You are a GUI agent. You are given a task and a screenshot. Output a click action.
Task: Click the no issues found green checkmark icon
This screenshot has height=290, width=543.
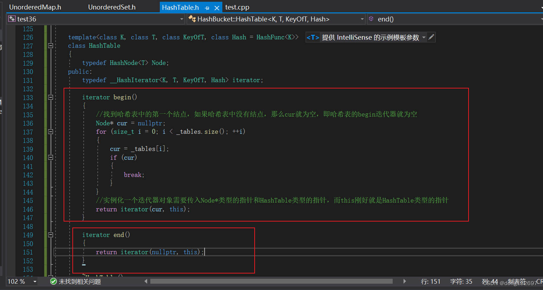[x=53, y=282]
